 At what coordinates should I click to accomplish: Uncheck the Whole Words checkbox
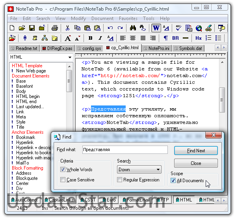(x=63, y=170)
